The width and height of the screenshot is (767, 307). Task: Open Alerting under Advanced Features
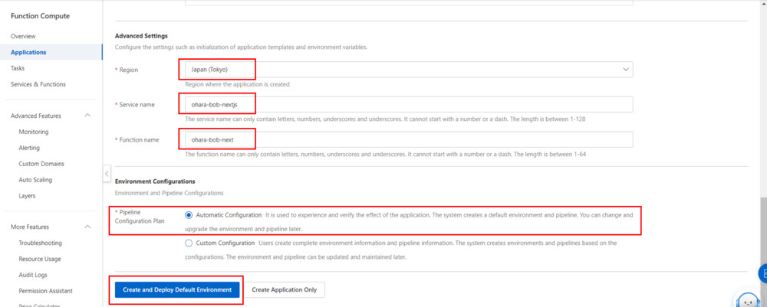[x=29, y=148]
